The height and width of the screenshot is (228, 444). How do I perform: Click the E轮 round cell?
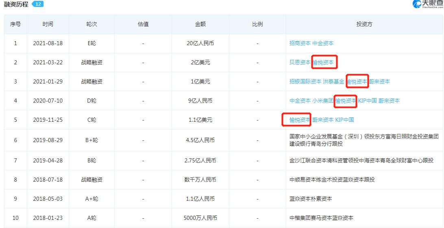(x=92, y=44)
